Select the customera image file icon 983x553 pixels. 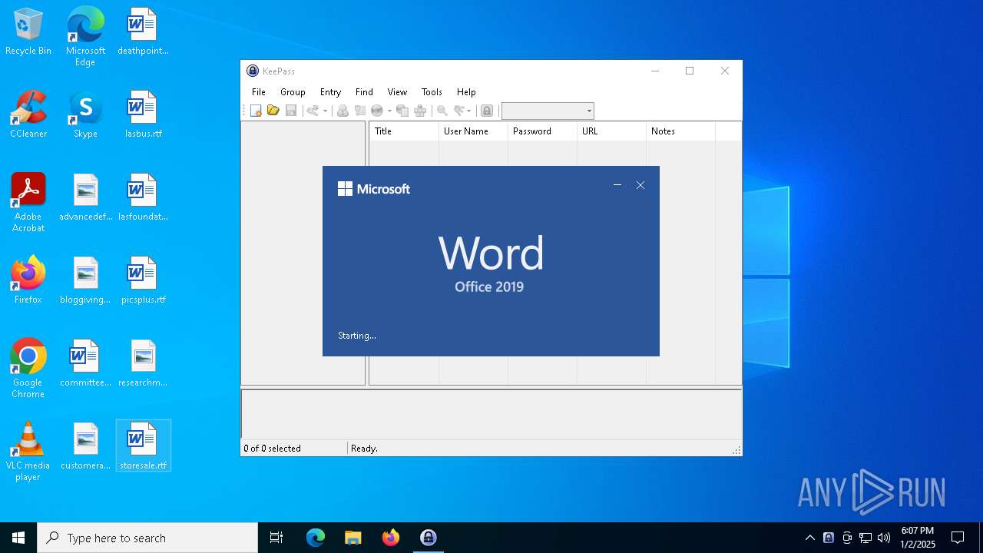(85, 446)
